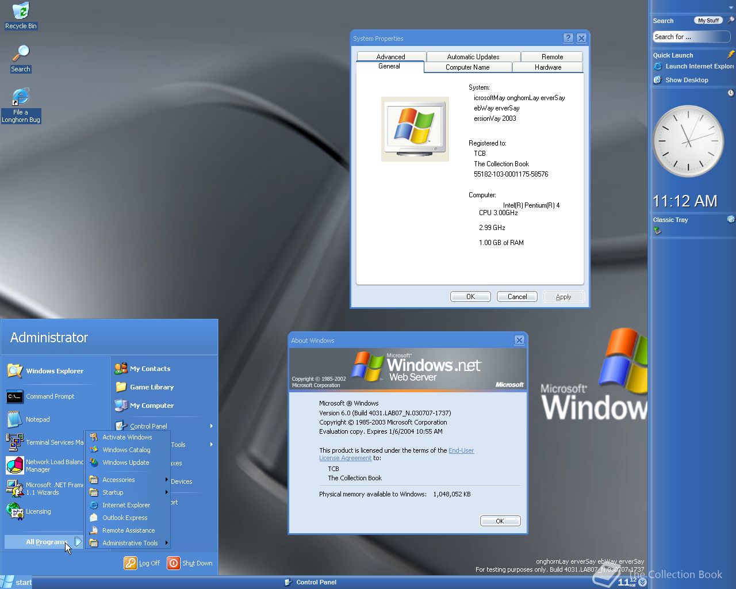This screenshot has height=589, width=736.
Task: Open Game Library folder icon
Action: tap(121, 387)
